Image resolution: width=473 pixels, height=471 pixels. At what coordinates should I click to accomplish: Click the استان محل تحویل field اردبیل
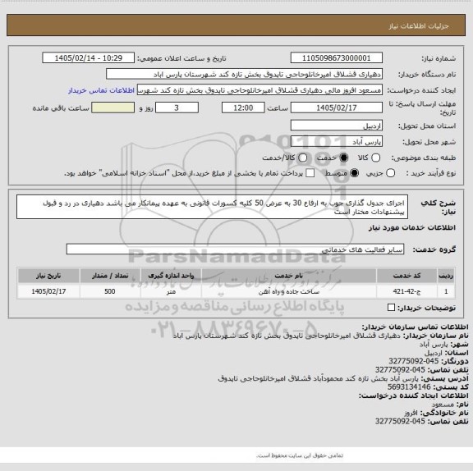point(337,126)
